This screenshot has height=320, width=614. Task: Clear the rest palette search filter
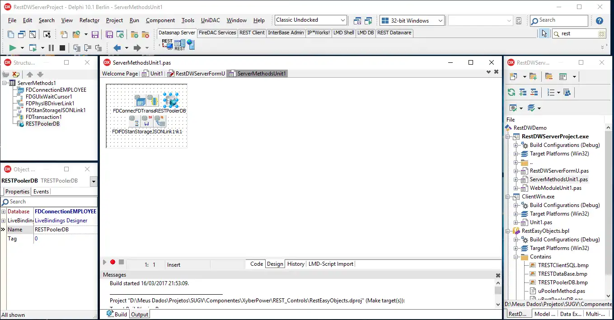[x=601, y=34]
